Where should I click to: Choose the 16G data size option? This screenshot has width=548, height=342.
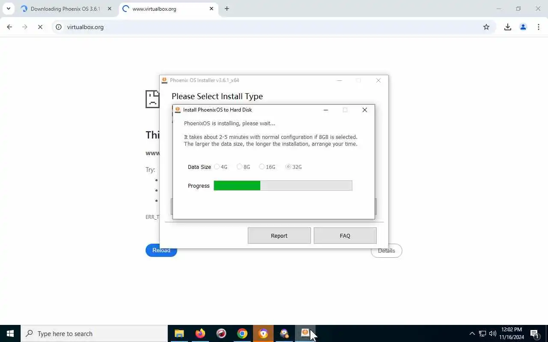[267, 167]
